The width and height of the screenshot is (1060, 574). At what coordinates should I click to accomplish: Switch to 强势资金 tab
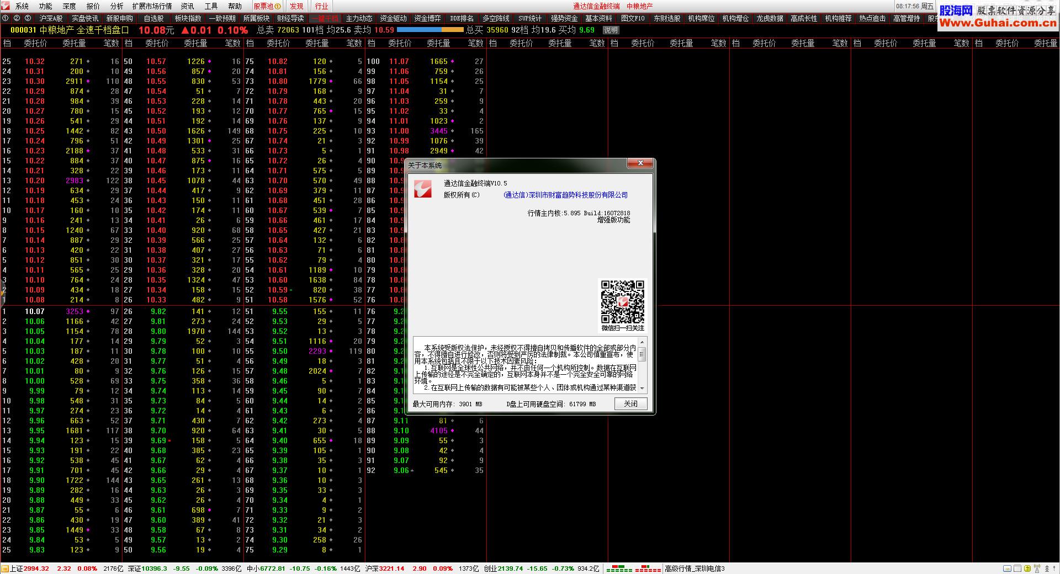pyautogui.click(x=564, y=18)
